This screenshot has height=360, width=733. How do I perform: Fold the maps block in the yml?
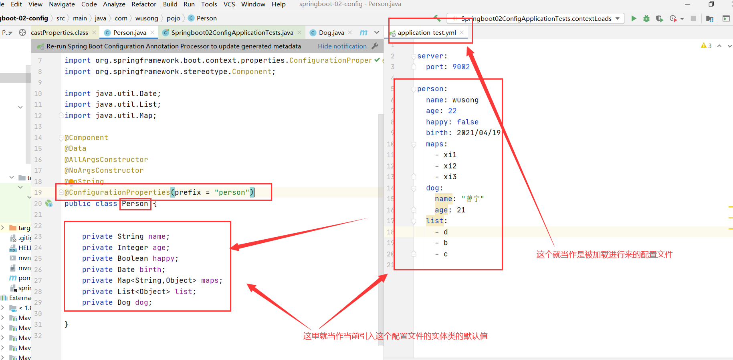pos(414,144)
